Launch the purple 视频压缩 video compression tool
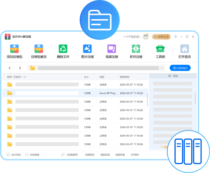 (x=112, y=49)
